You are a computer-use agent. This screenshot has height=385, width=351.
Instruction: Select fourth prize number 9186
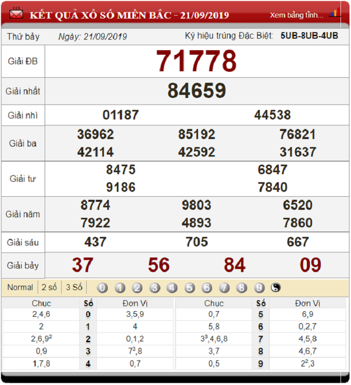point(121,188)
